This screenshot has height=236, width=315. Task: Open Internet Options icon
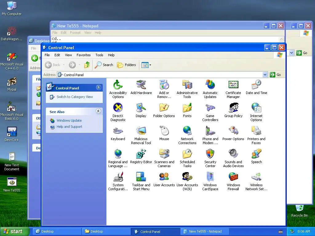pos(256,112)
